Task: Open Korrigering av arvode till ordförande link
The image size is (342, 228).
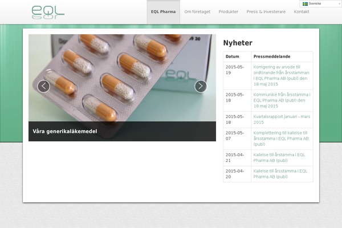Action: click(281, 75)
